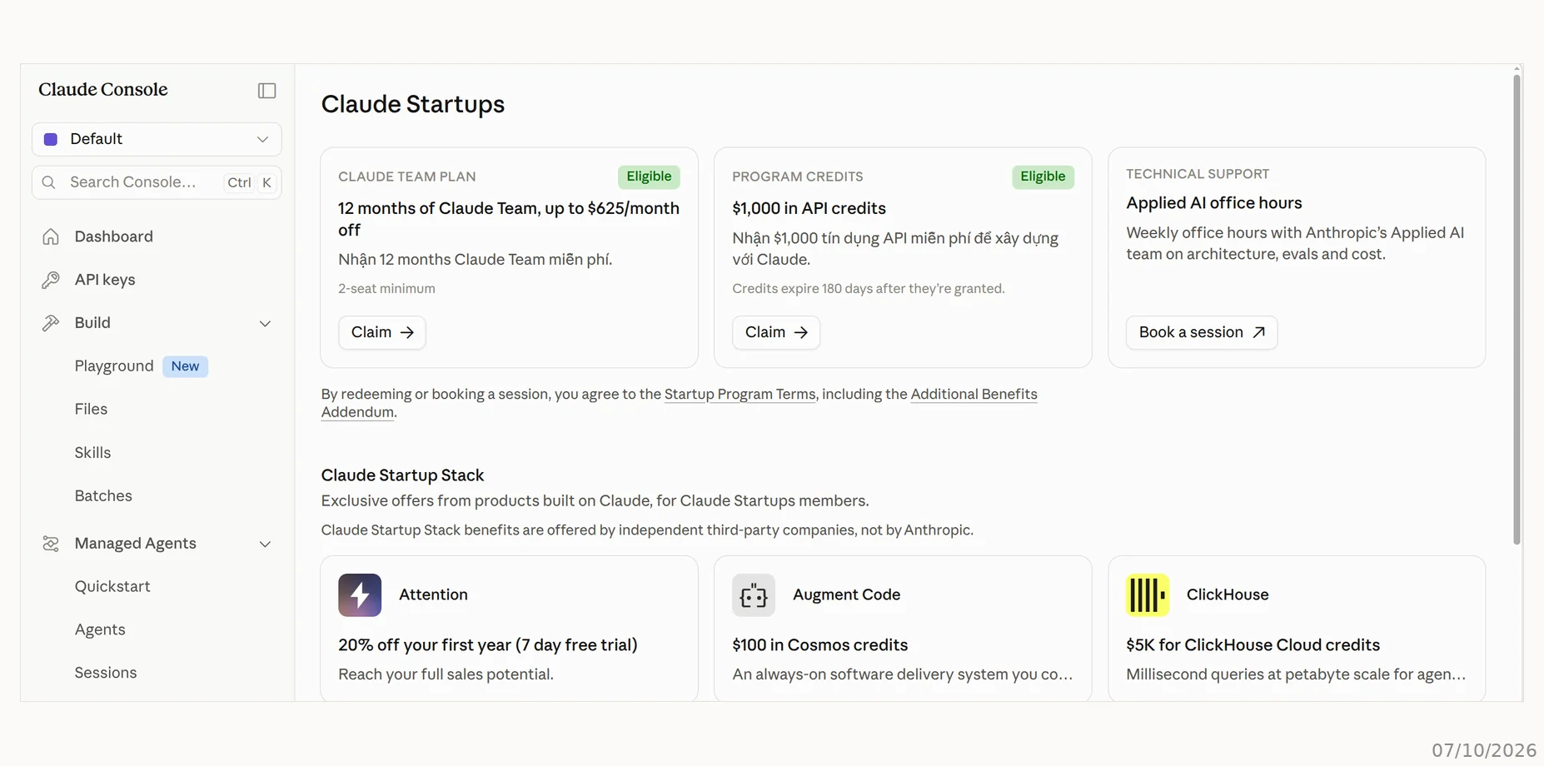Click the ClickHouse yellow logo
Viewport: 1544px width, 766px height.
(x=1148, y=594)
